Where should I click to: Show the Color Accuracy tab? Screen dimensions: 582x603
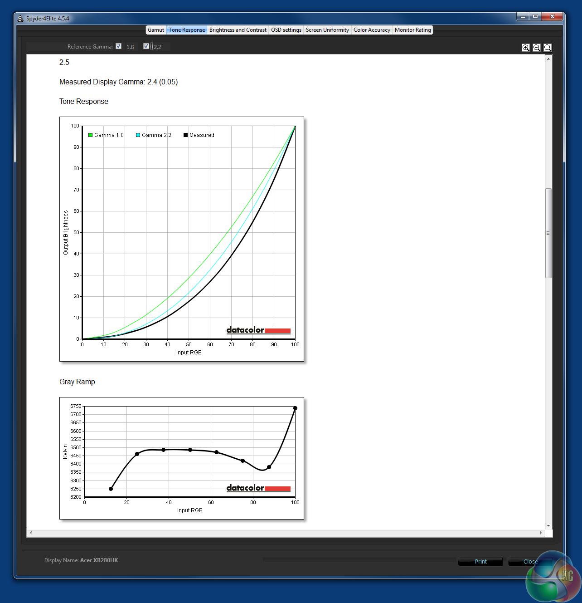tap(372, 30)
